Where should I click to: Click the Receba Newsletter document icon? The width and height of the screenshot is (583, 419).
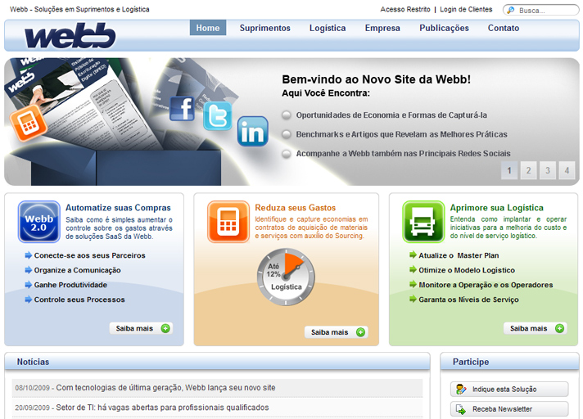461,409
